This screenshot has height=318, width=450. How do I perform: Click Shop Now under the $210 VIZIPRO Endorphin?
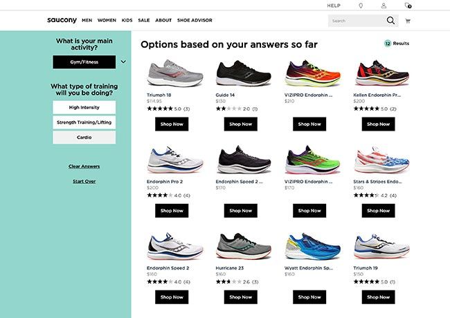pos(309,124)
